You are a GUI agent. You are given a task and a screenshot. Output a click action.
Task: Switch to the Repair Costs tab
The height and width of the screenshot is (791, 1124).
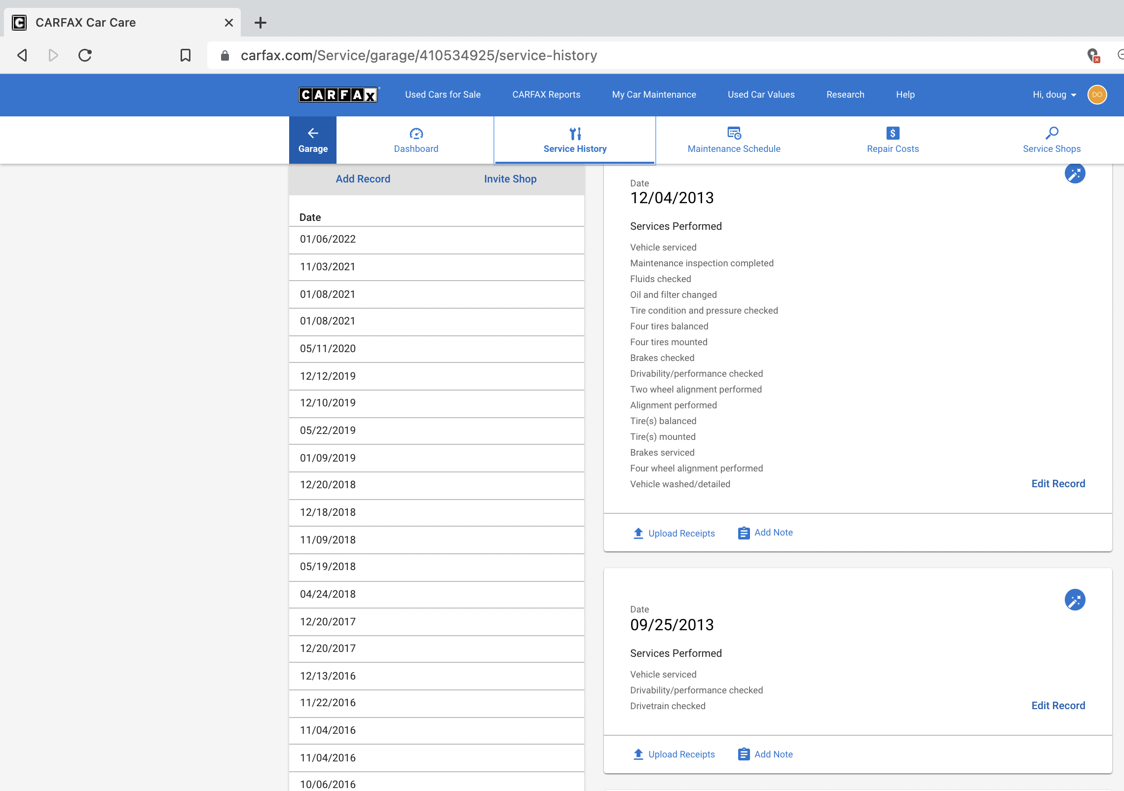893,140
